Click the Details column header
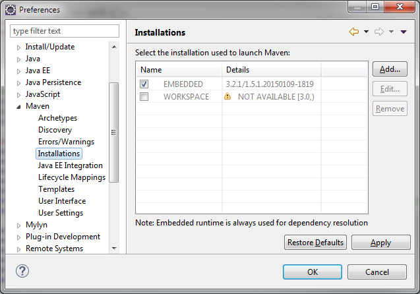The width and height of the screenshot is (420, 294). (272, 70)
